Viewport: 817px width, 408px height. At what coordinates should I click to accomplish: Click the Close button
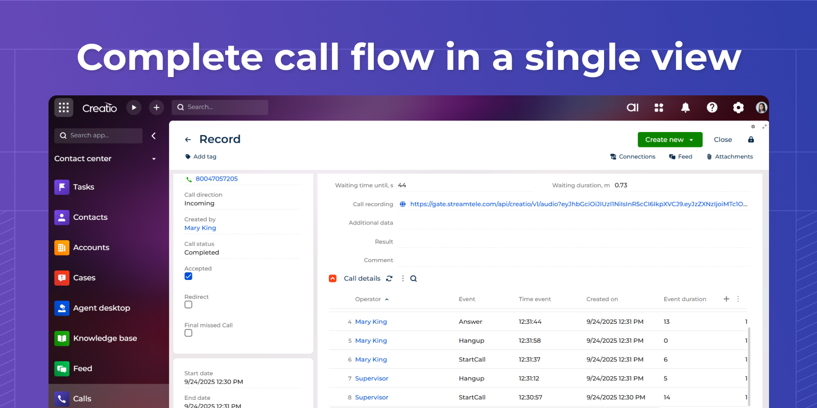click(x=723, y=140)
